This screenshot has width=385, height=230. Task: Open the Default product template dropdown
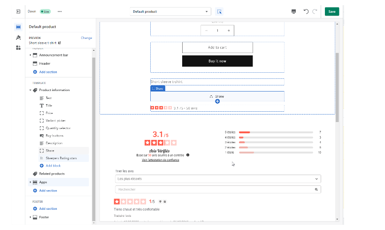[x=171, y=11]
